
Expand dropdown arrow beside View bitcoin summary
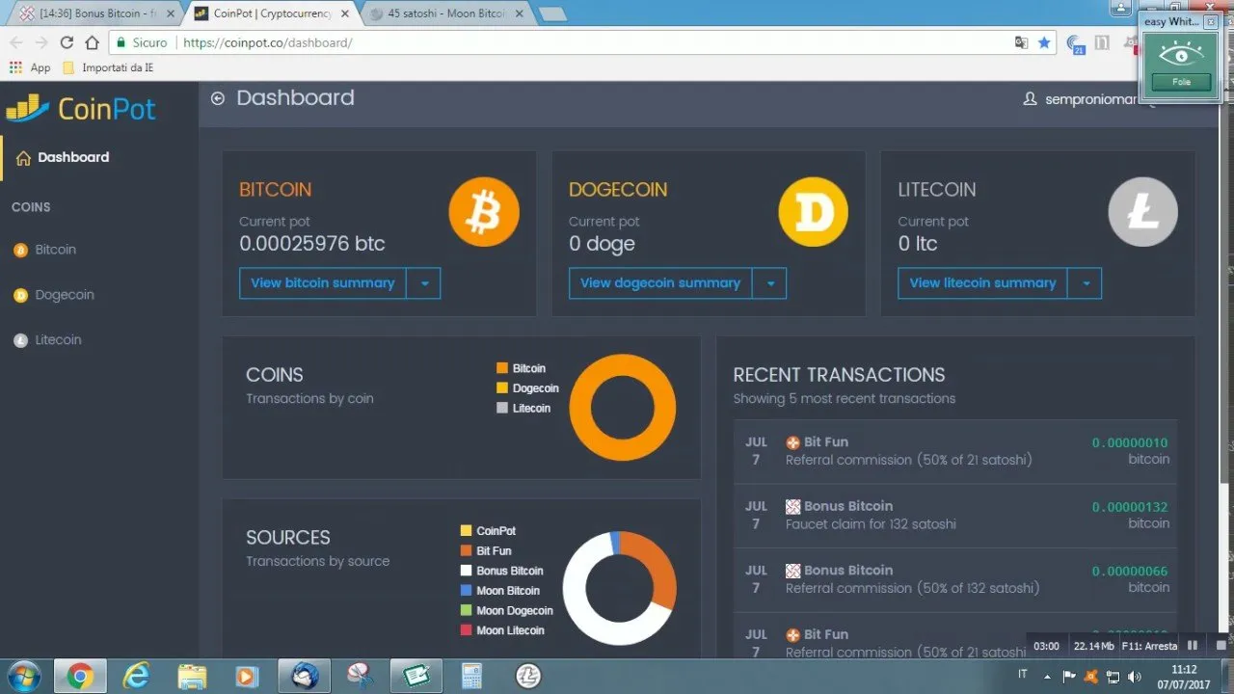pyautogui.click(x=424, y=283)
